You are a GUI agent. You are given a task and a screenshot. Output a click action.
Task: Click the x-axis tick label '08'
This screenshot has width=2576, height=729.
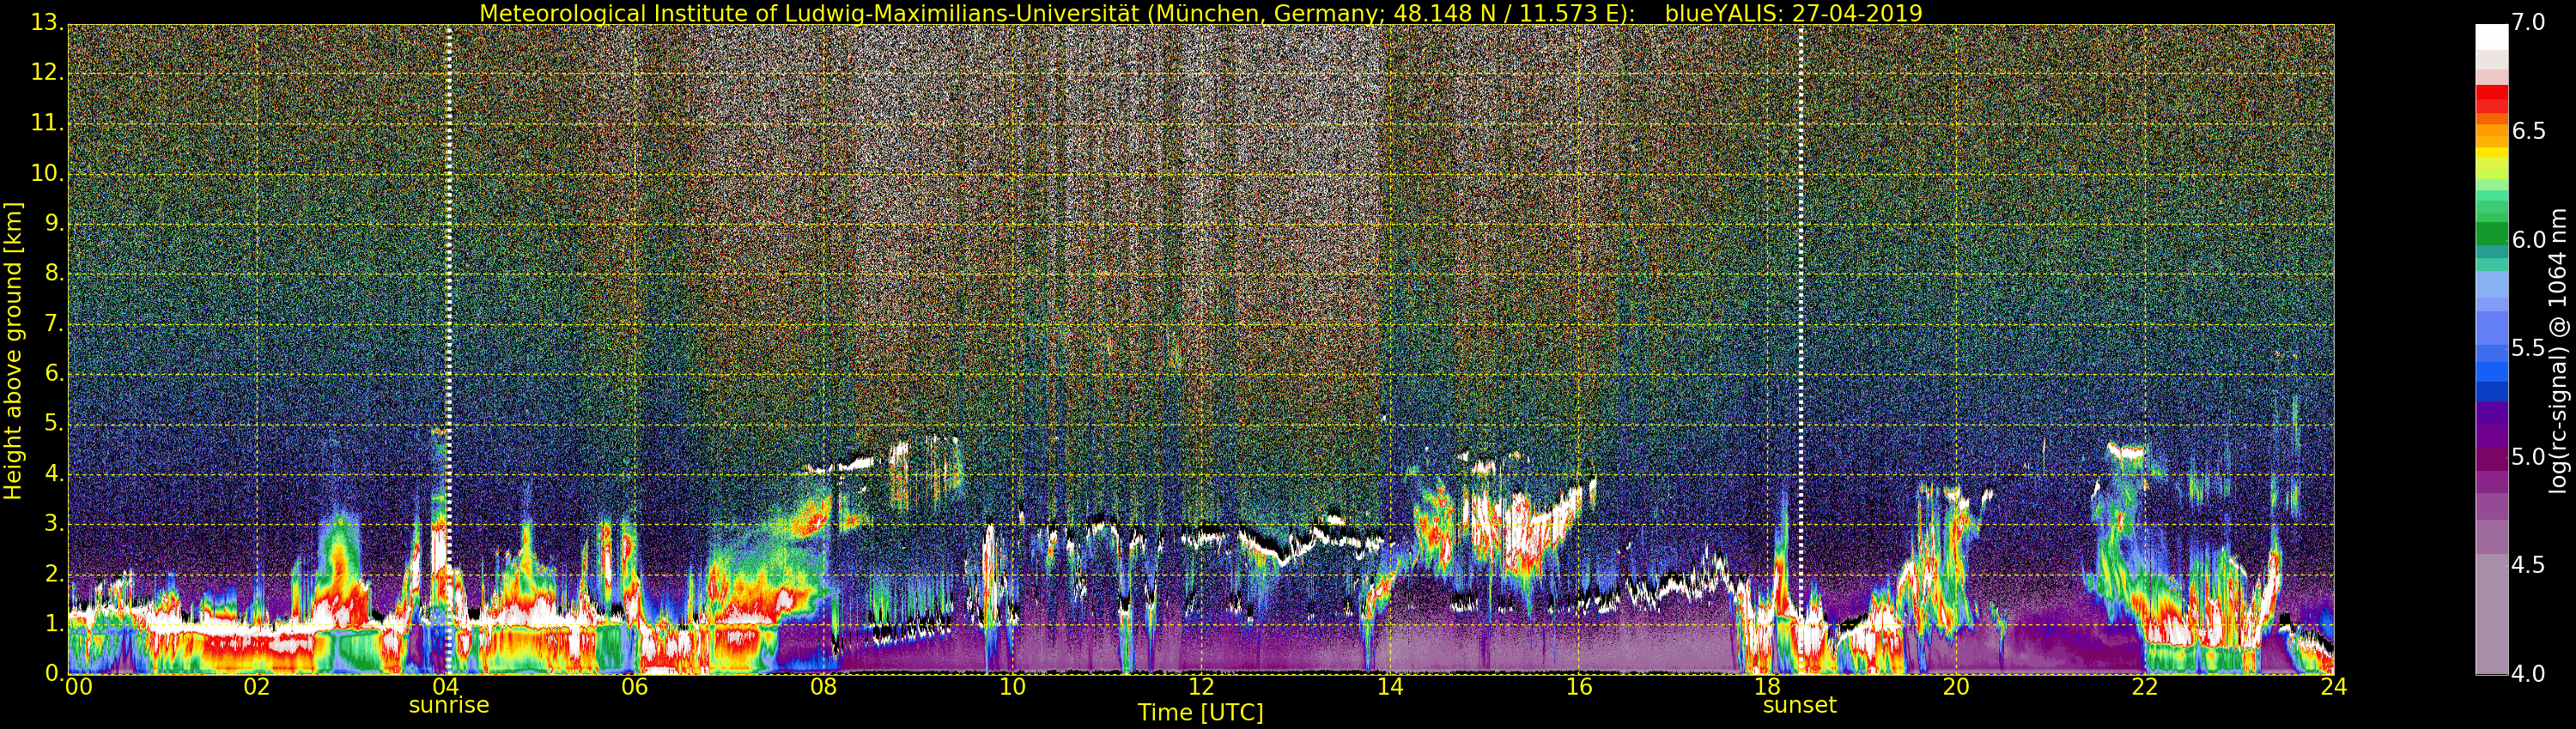pos(823,686)
